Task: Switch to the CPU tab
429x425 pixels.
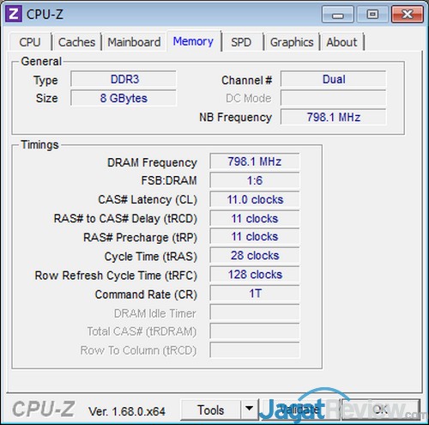Action: click(x=30, y=42)
